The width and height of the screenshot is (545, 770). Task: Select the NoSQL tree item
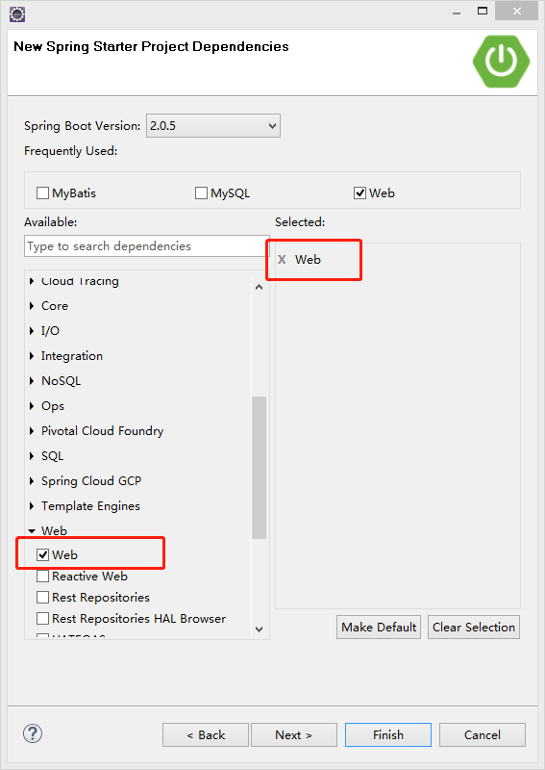click(61, 381)
